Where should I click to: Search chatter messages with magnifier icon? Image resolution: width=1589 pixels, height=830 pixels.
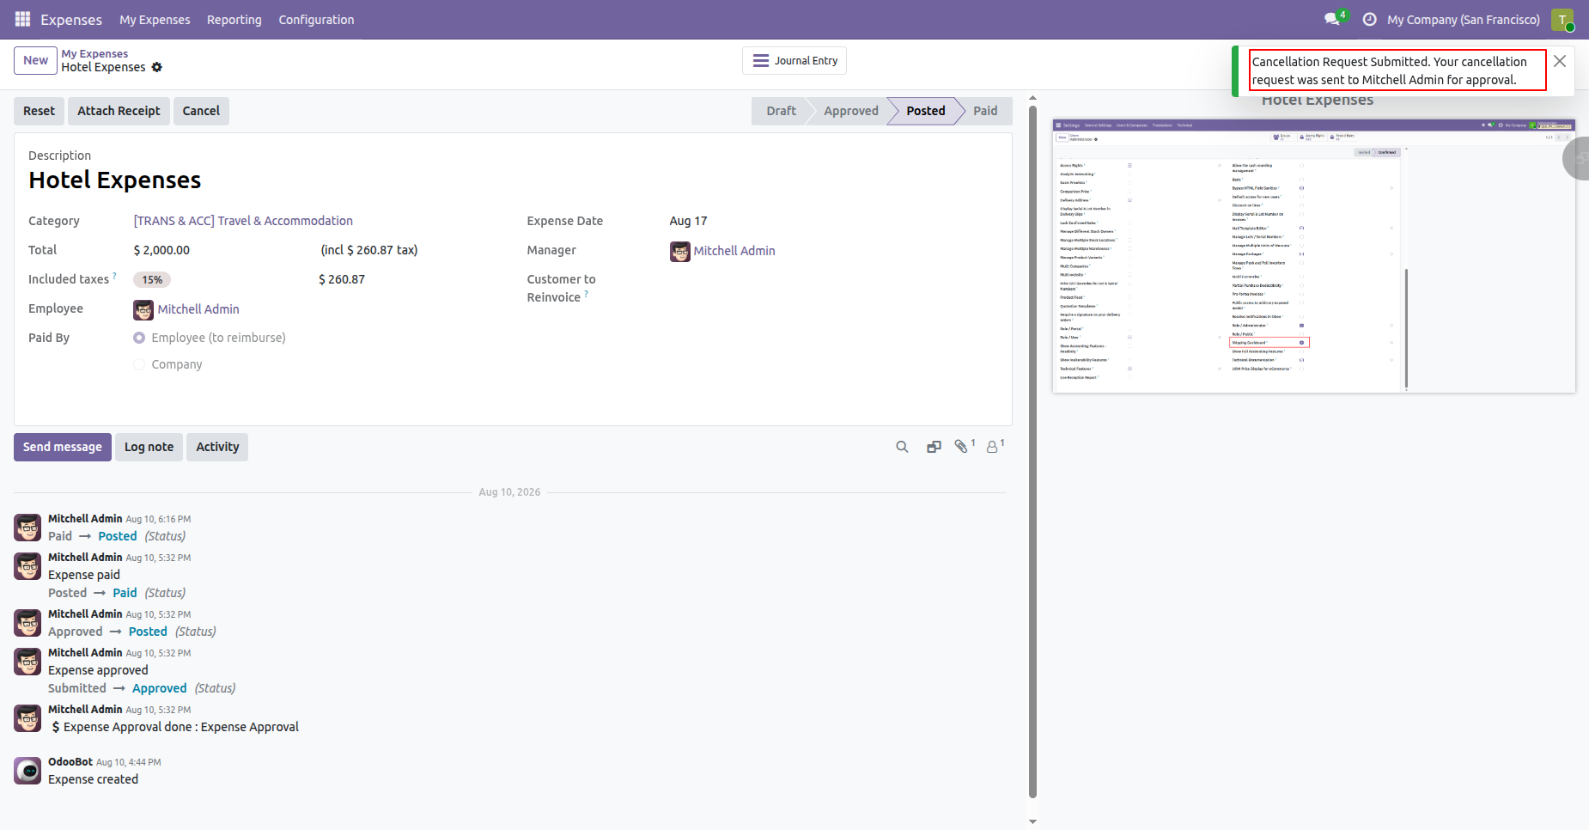coord(902,447)
